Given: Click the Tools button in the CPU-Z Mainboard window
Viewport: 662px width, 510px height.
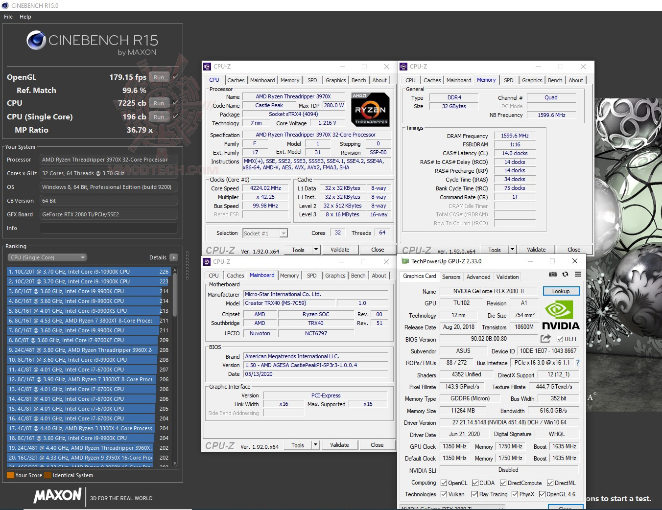Looking at the screenshot, I should click(x=298, y=445).
